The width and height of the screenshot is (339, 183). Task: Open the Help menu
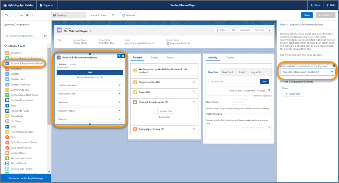pos(331,5)
